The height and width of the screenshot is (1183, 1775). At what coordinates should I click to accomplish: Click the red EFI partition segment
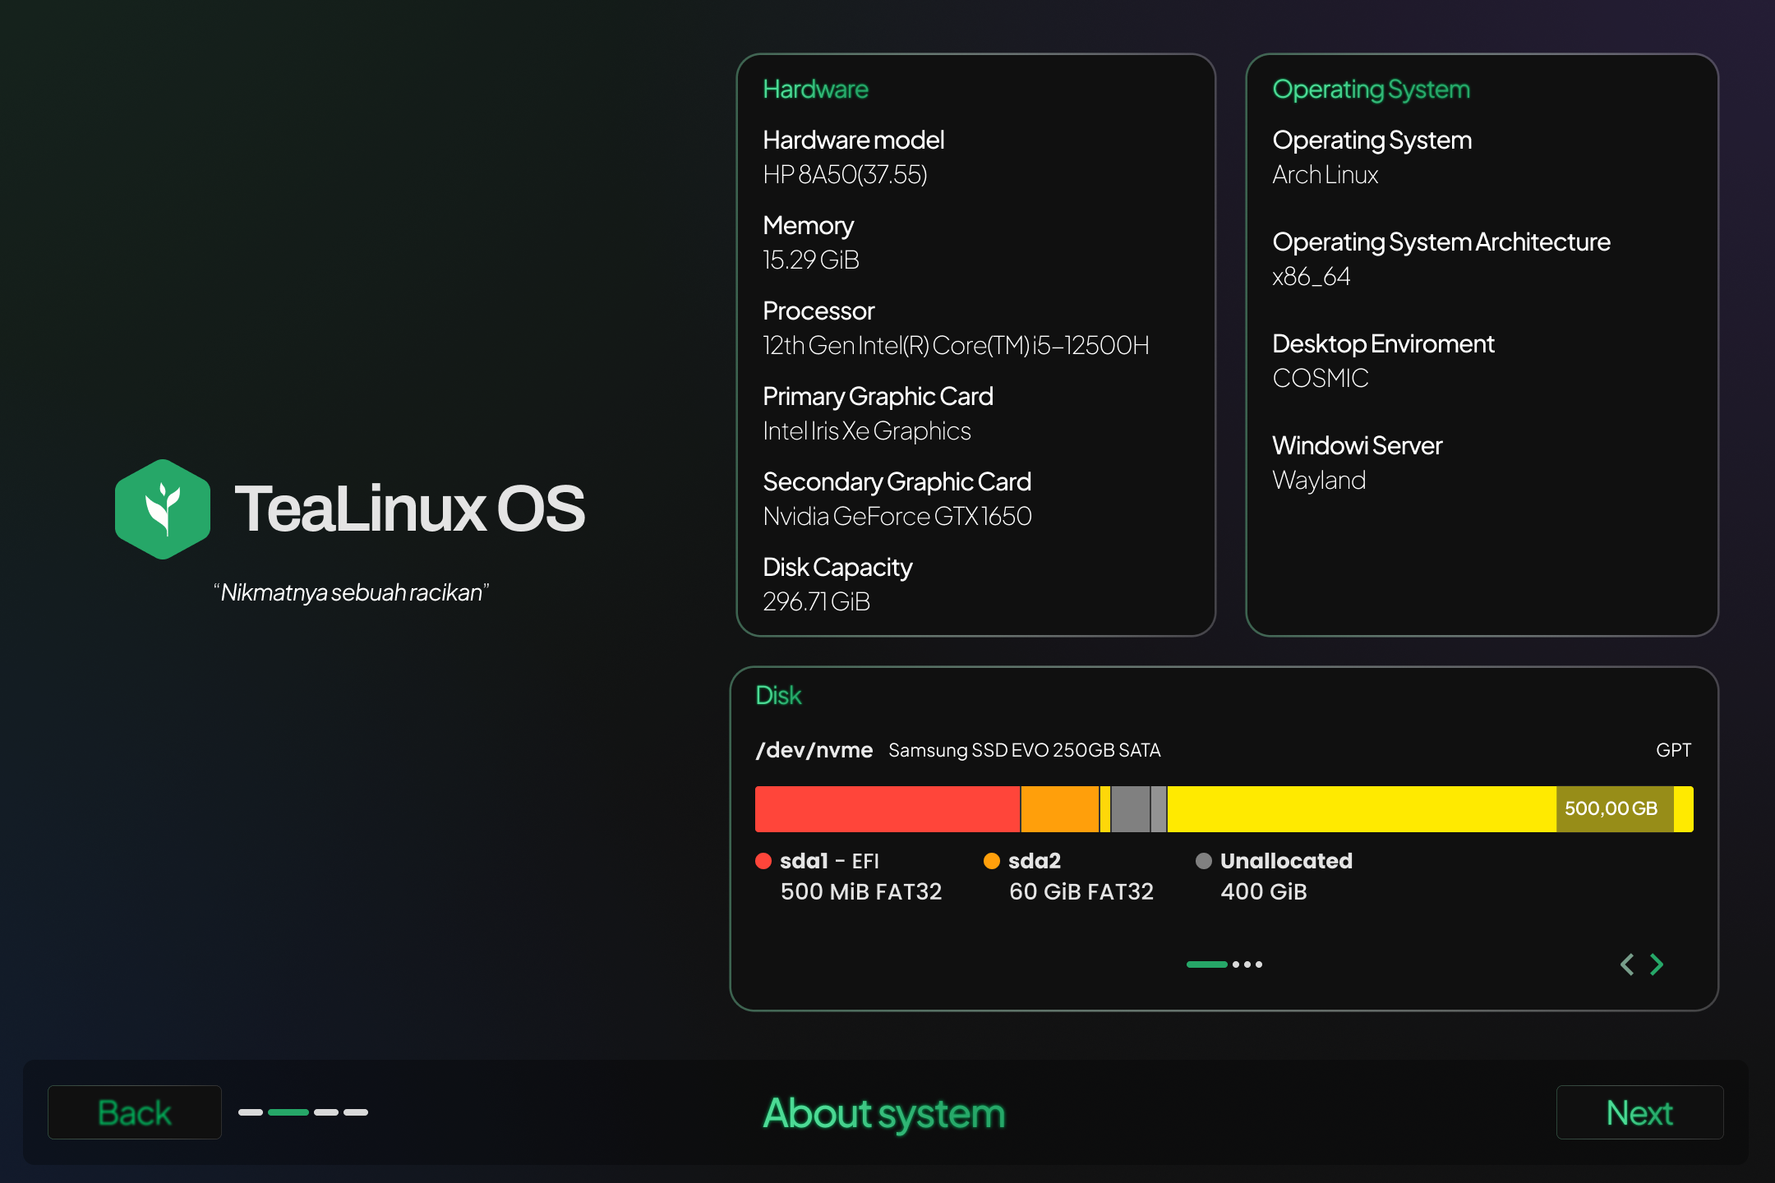click(x=887, y=808)
